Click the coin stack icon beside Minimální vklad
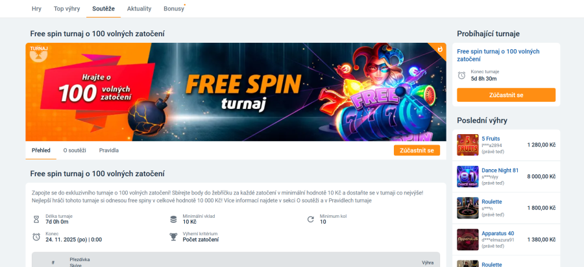Viewport: 584px width, 267px height. pyautogui.click(x=173, y=220)
